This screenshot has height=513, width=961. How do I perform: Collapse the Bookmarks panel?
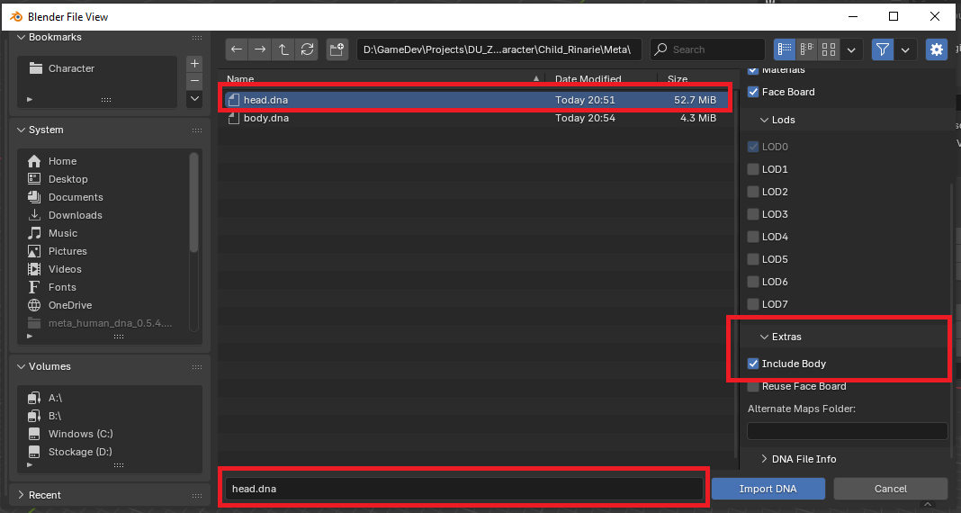point(55,38)
